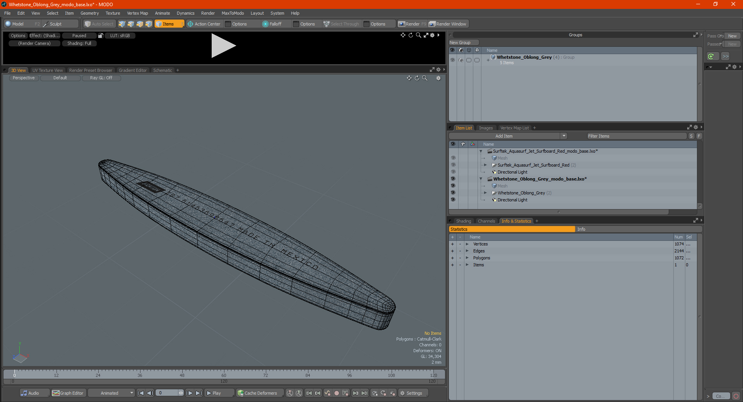Expand the Vertices statistics row
The width and height of the screenshot is (743, 402).
467,244
